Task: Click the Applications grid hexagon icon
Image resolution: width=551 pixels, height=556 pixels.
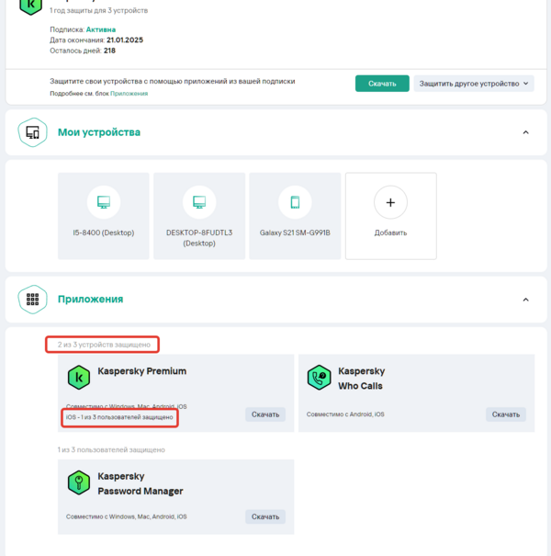Action: point(32,300)
